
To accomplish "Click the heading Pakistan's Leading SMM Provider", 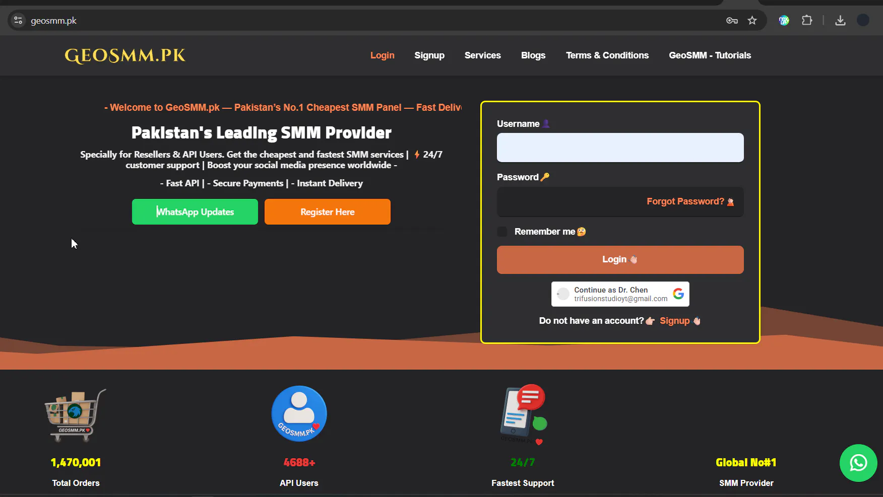I will [x=262, y=133].
